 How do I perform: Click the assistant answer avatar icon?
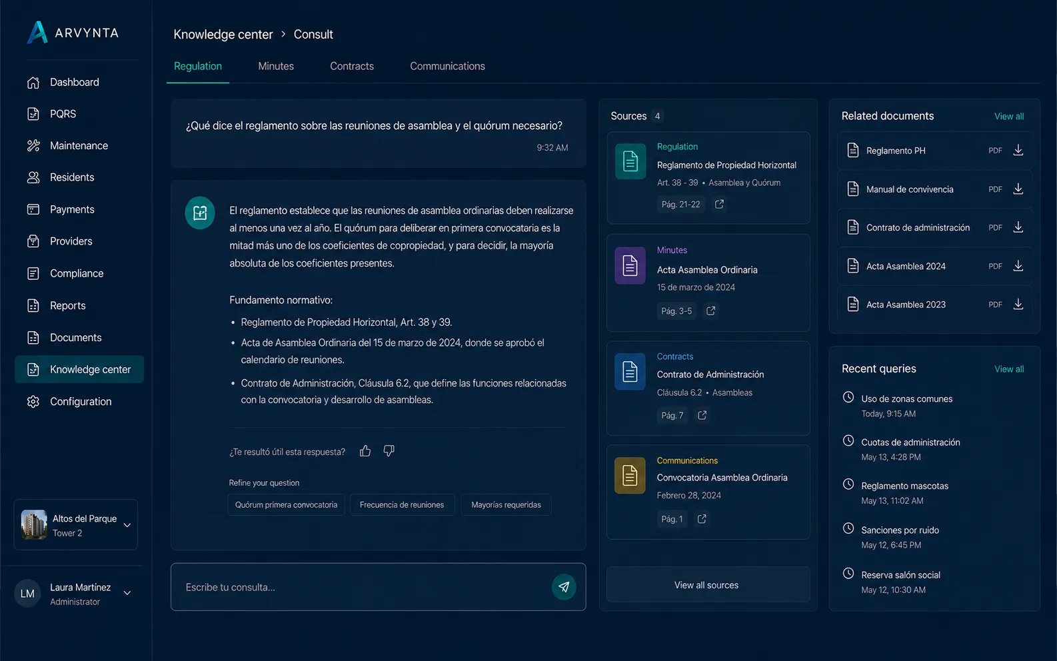click(200, 213)
